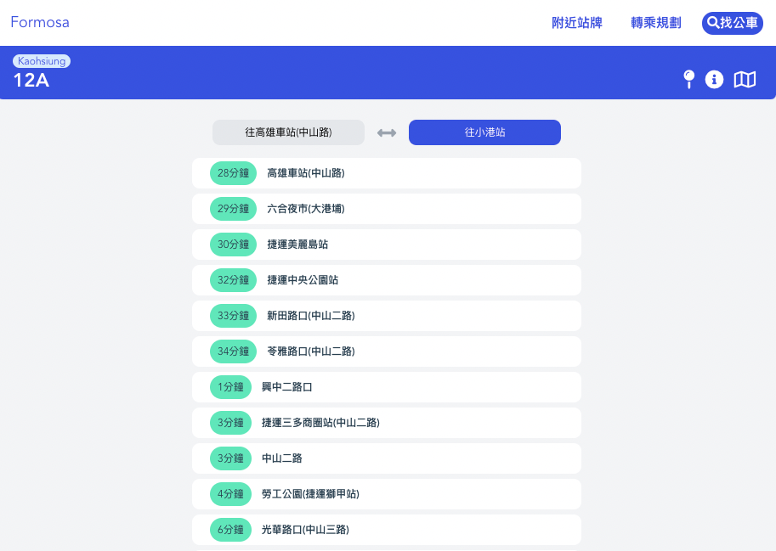Screen dimensions: 776x551
Task: Click the double arrow between direction buttons
Action: click(386, 132)
